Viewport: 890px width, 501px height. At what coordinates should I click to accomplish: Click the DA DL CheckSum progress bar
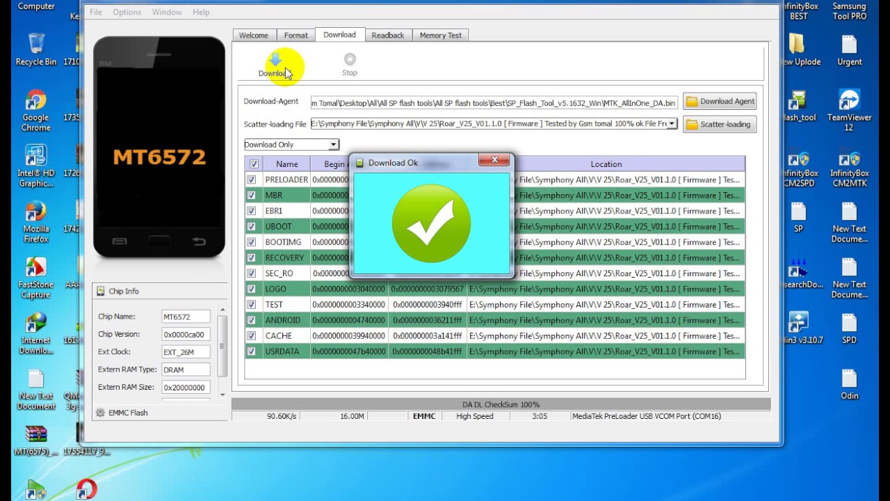[x=501, y=404]
